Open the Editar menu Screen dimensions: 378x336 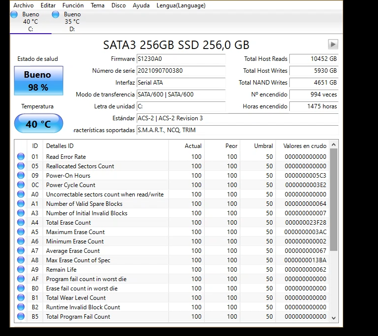[48, 5]
